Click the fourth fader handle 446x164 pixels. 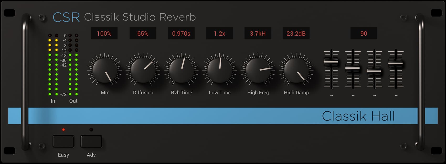click(x=396, y=63)
